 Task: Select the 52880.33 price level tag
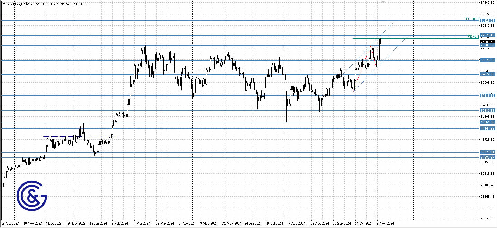488,111
